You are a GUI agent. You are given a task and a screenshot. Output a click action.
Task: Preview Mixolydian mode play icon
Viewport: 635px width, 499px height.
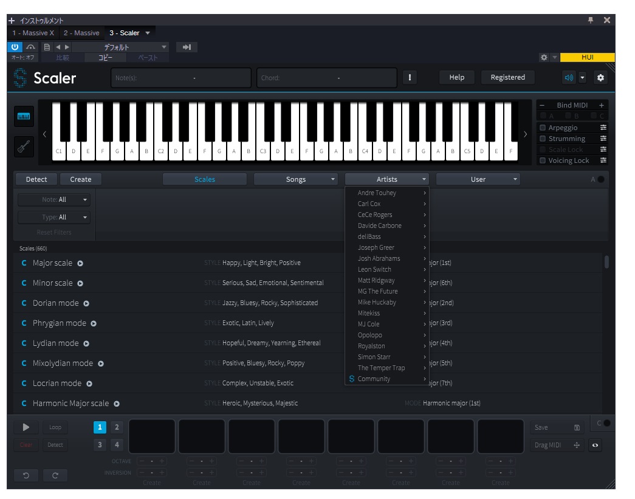[101, 363]
